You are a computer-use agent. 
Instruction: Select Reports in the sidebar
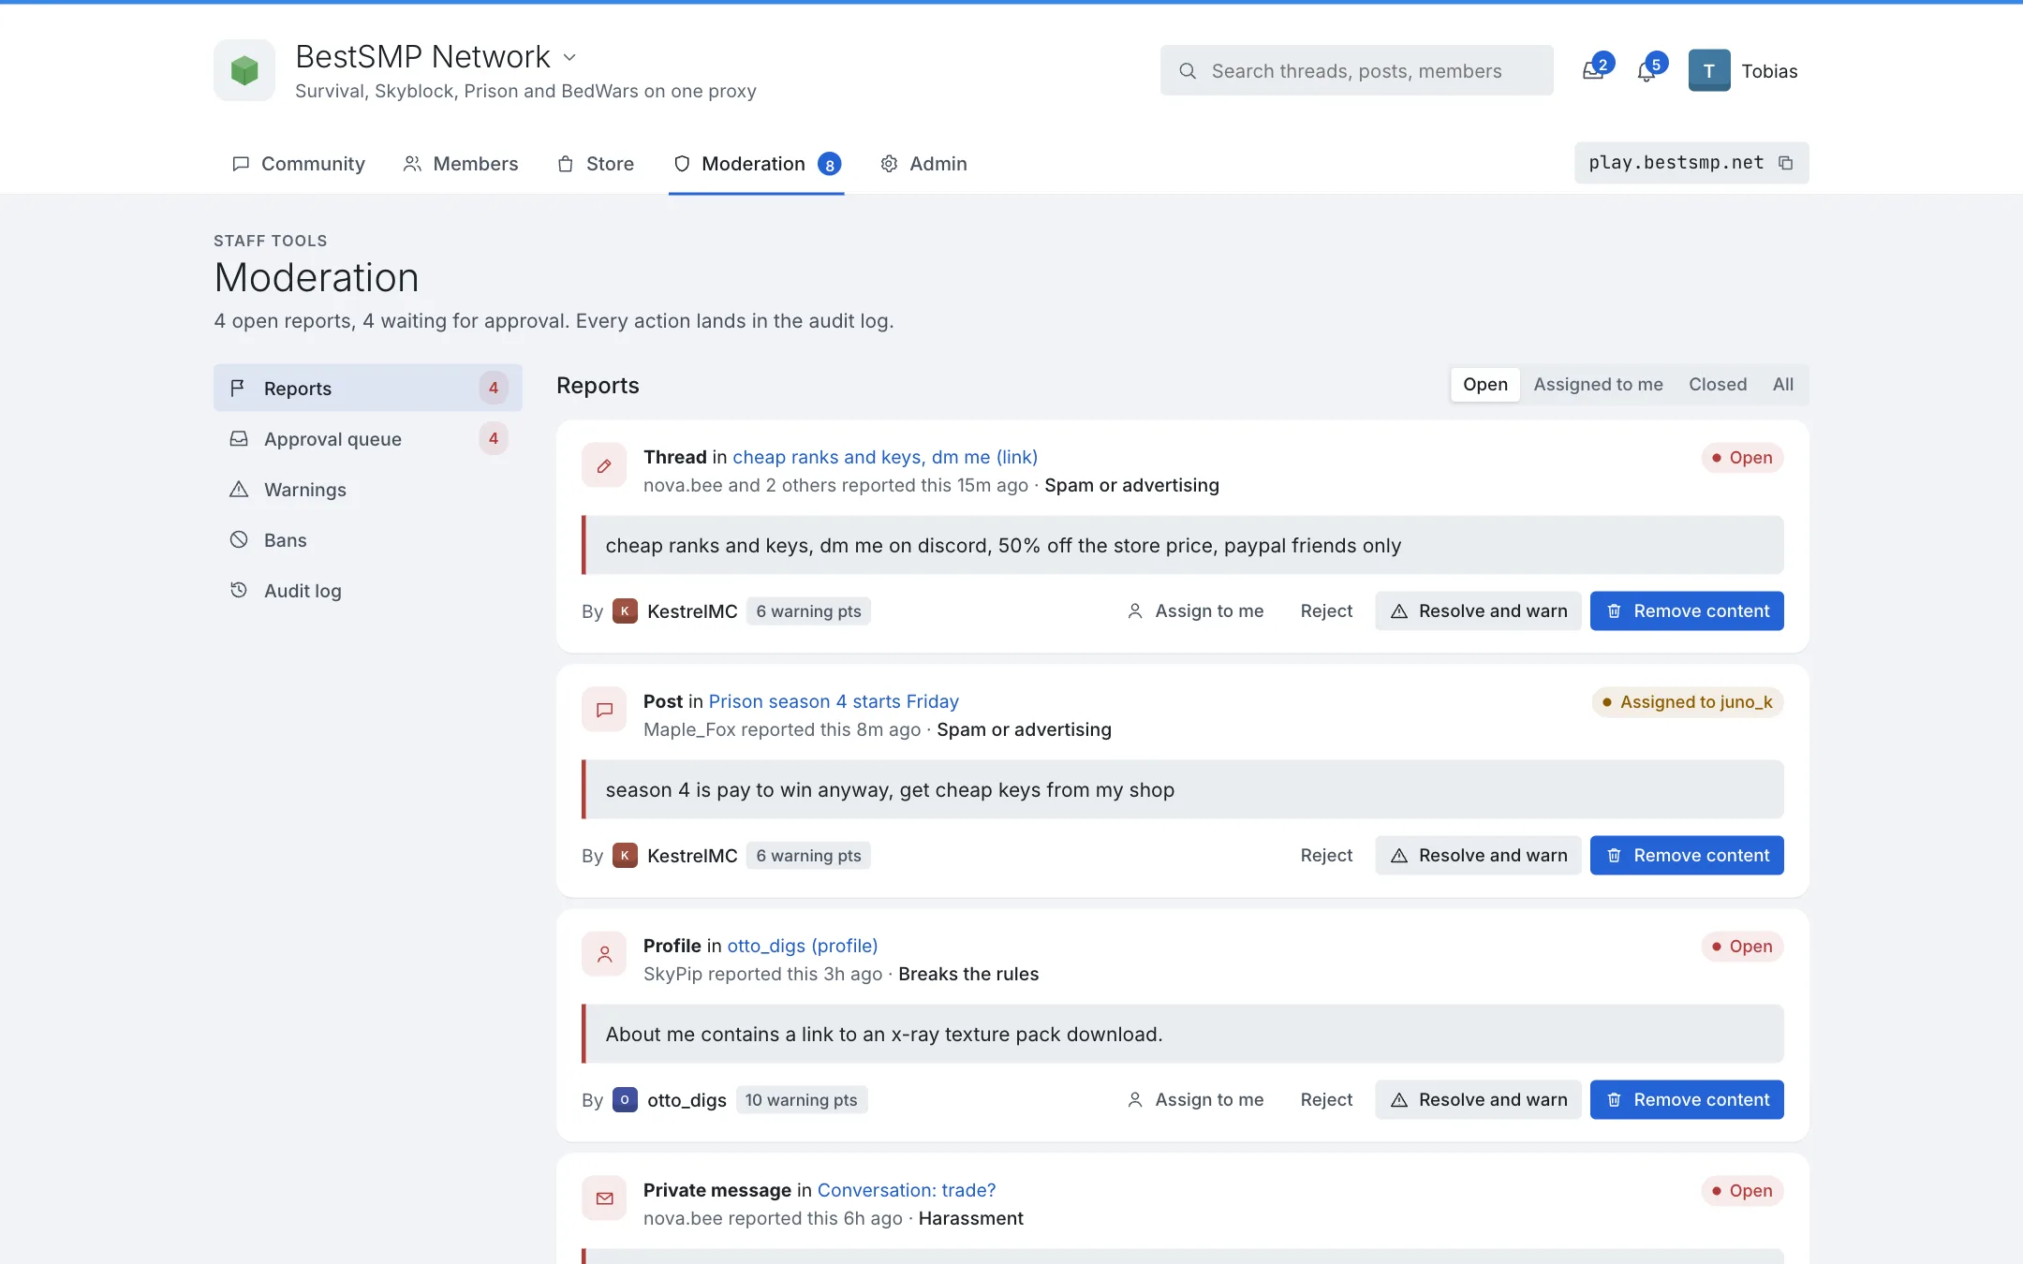[x=368, y=388]
